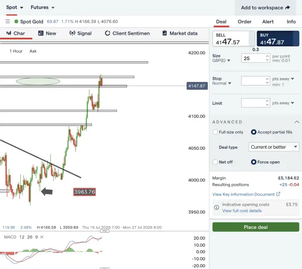Click the Client Sentiment circular icon

(107, 33)
